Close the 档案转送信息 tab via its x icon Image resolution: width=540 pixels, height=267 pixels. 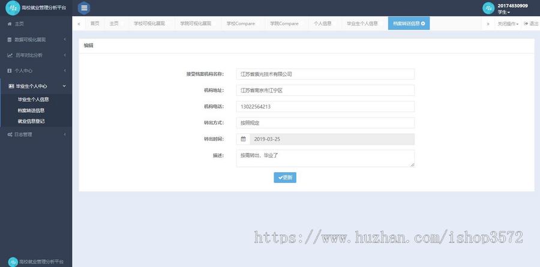pos(423,23)
